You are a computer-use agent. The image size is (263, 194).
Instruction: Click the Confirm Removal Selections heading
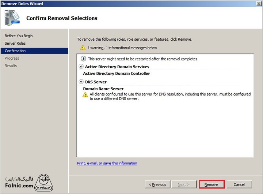[62, 18]
